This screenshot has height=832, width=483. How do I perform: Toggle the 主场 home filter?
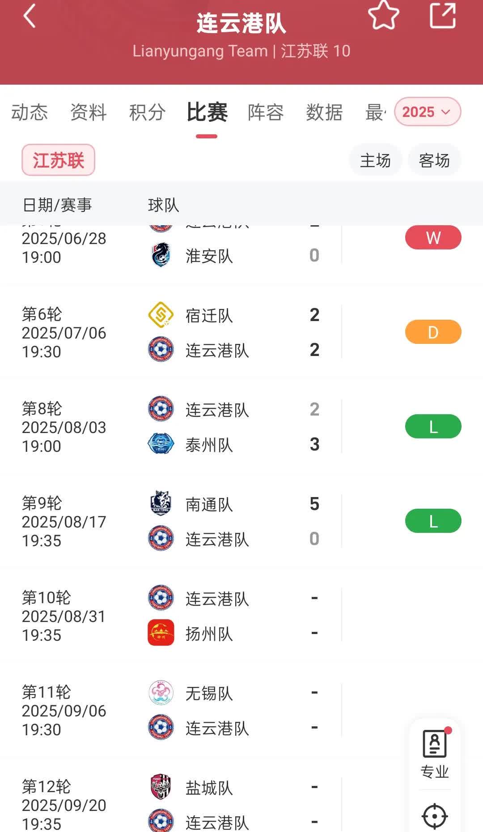(375, 160)
